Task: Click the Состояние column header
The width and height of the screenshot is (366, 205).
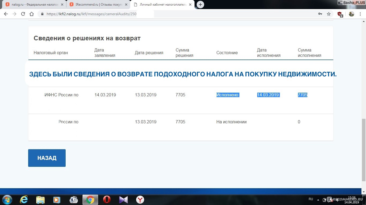Action: point(227,53)
